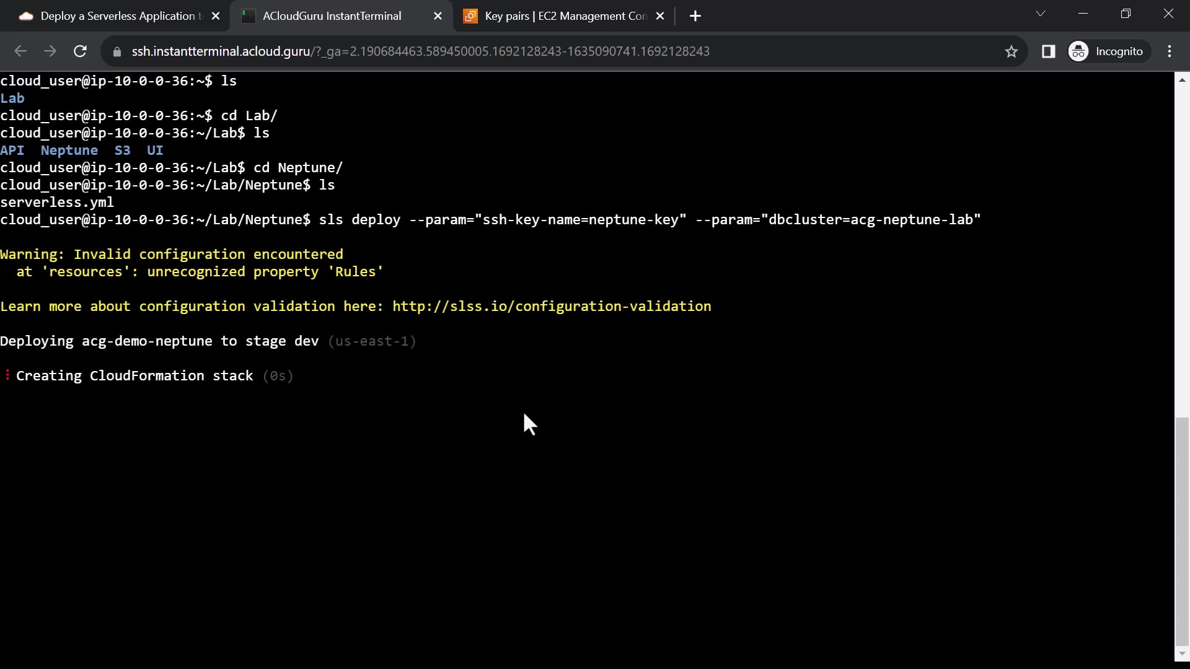Open Chrome three-dot menu
The image size is (1190, 669).
[1170, 51]
